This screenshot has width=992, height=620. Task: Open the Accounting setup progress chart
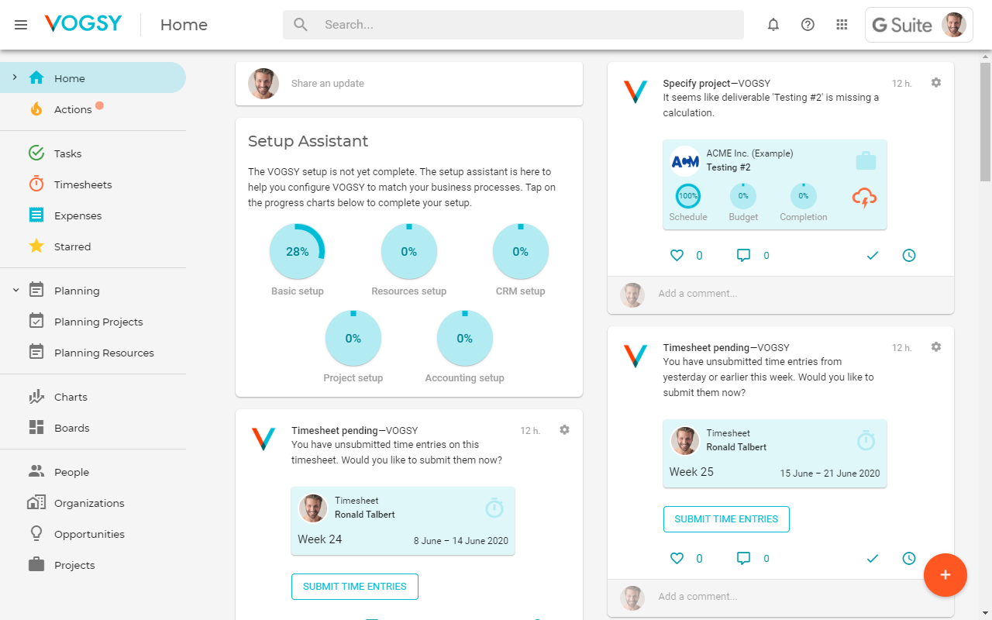pyautogui.click(x=465, y=338)
